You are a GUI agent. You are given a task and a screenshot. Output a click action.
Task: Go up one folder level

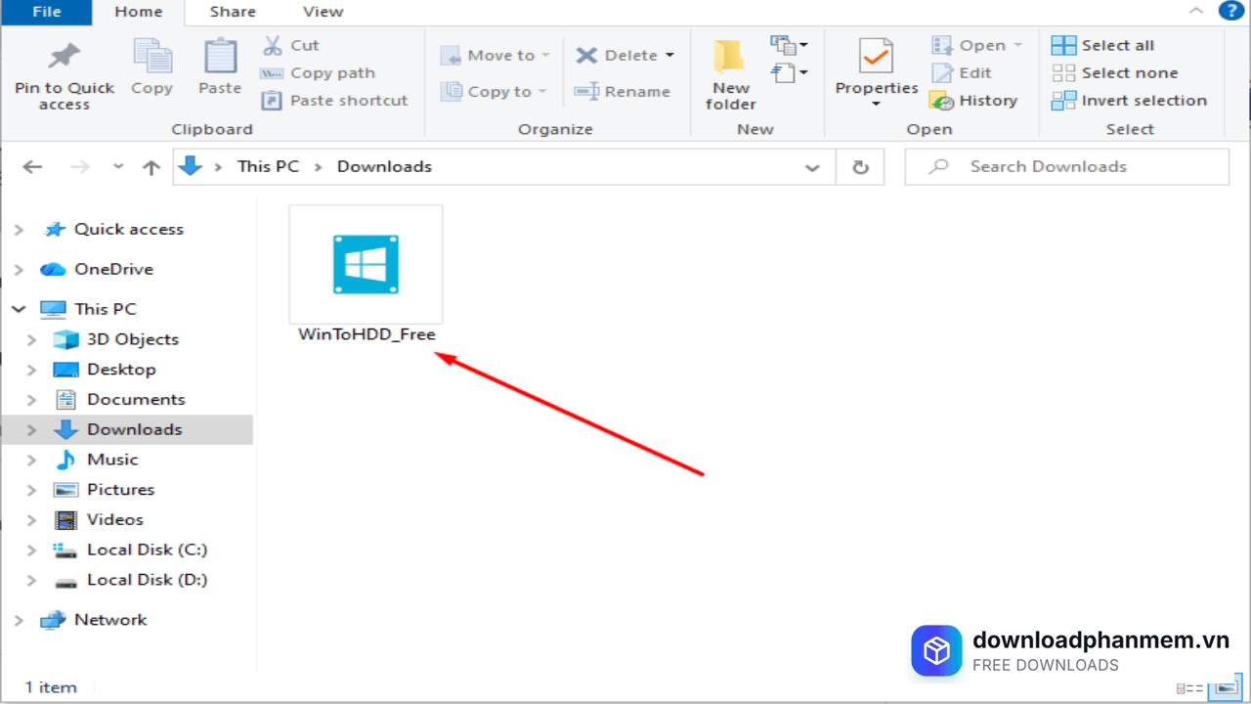point(151,167)
